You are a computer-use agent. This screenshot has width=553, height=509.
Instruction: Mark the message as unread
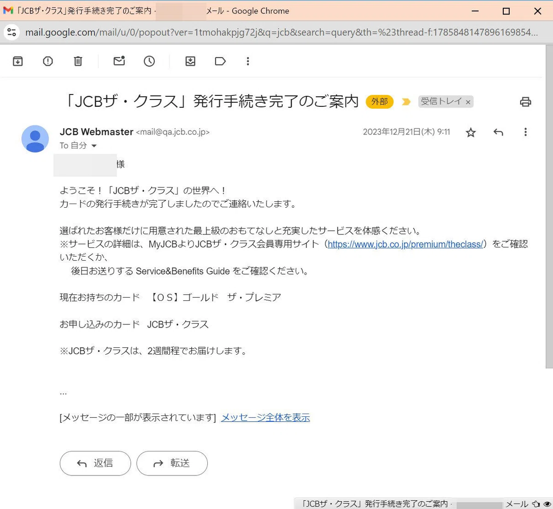pyautogui.click(x=119, y=61)
